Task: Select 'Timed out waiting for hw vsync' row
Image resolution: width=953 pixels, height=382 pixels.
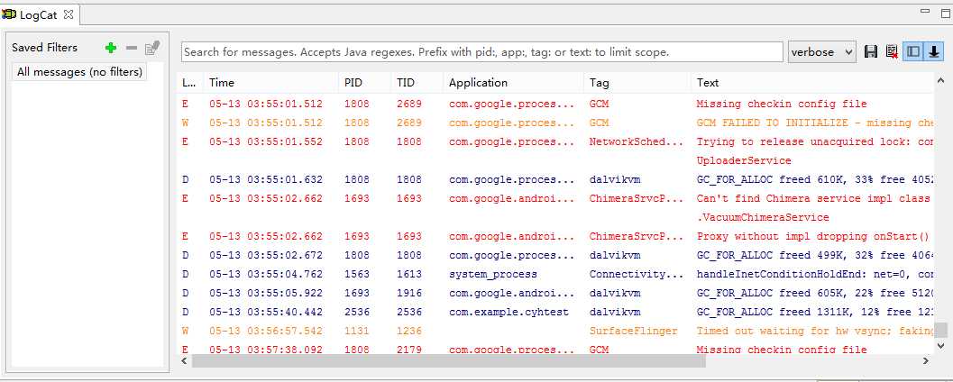Action: pyautogui.click(x=555, y=331)
